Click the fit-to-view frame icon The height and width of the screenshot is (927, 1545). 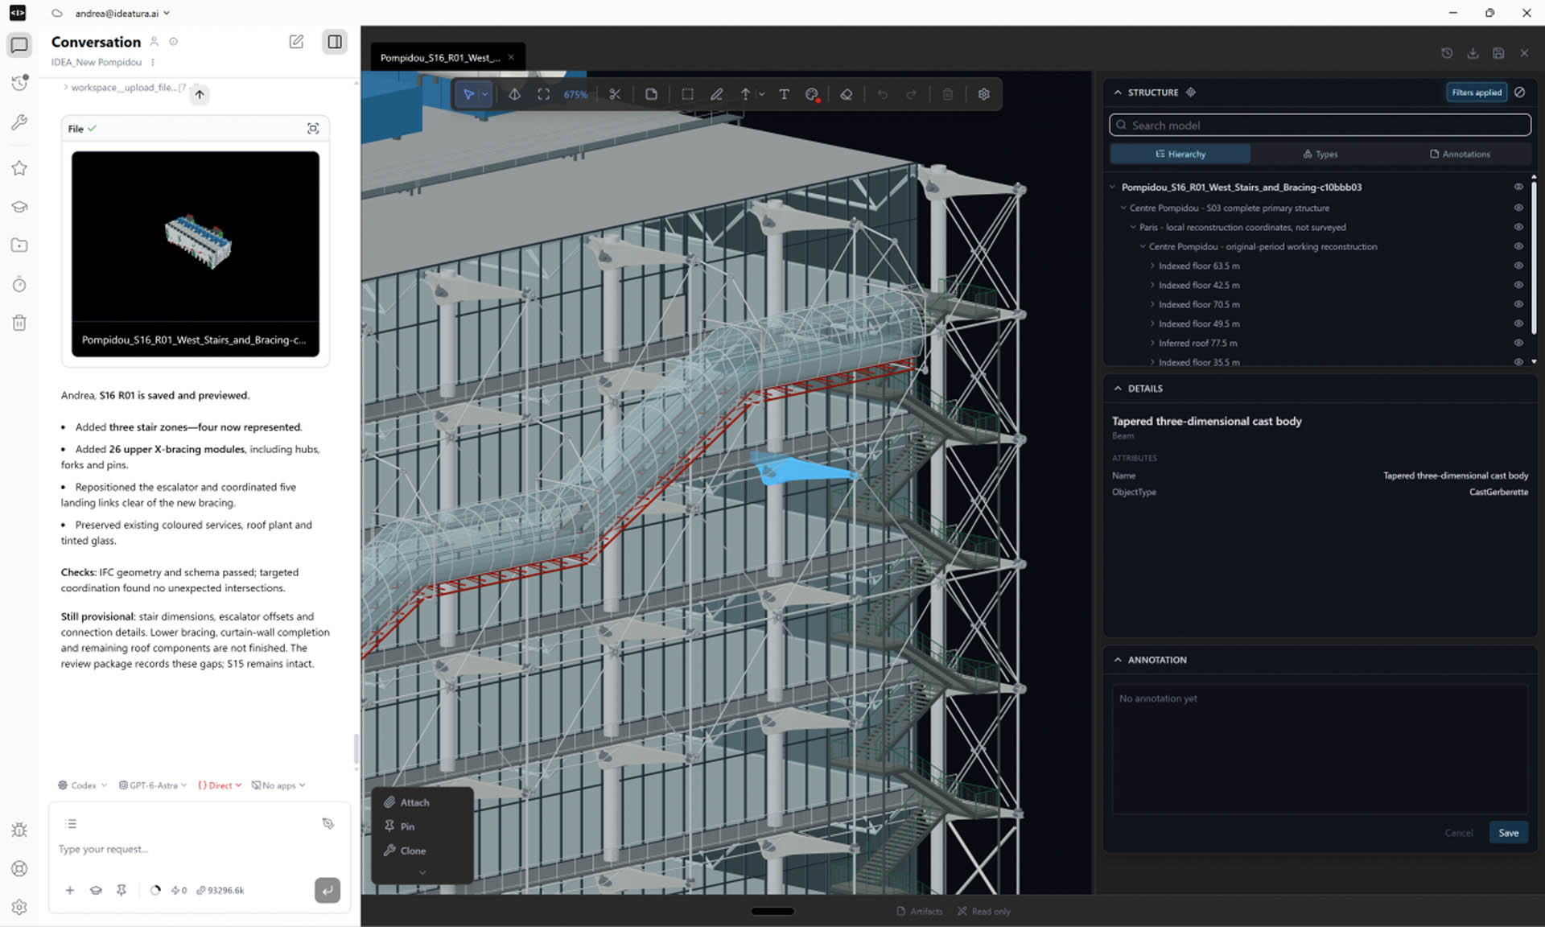(544, 94)
